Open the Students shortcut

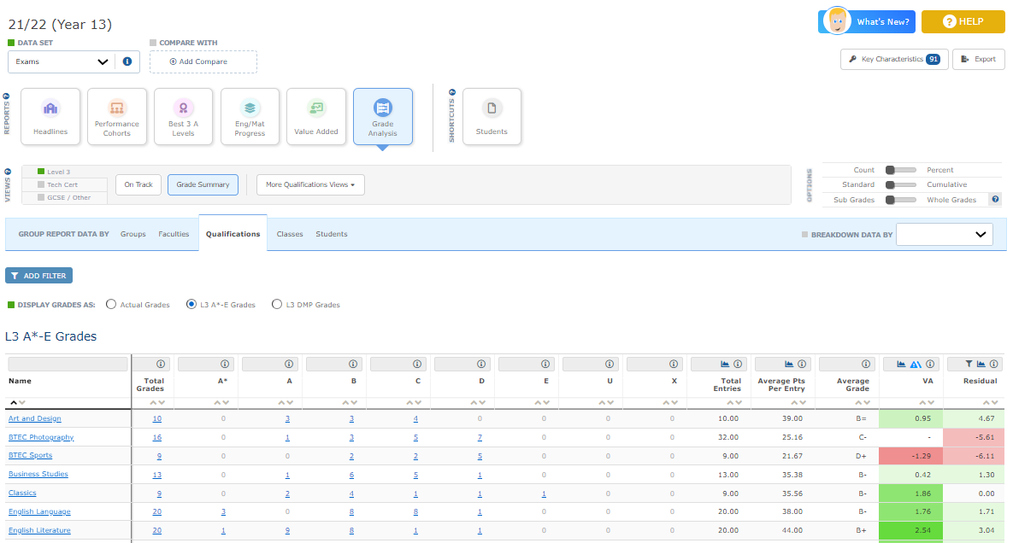coord(492,117)
